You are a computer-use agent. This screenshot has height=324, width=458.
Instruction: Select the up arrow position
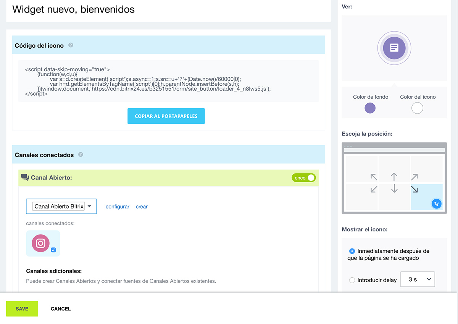394,177
